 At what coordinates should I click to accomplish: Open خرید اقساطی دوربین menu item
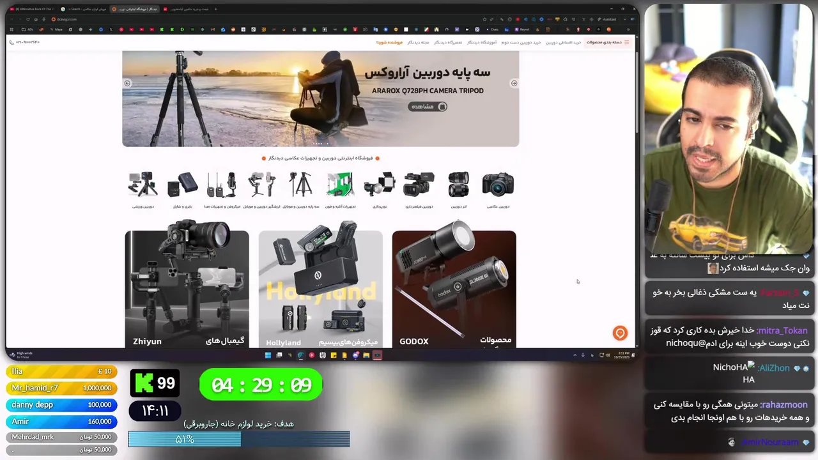[564, 42]
